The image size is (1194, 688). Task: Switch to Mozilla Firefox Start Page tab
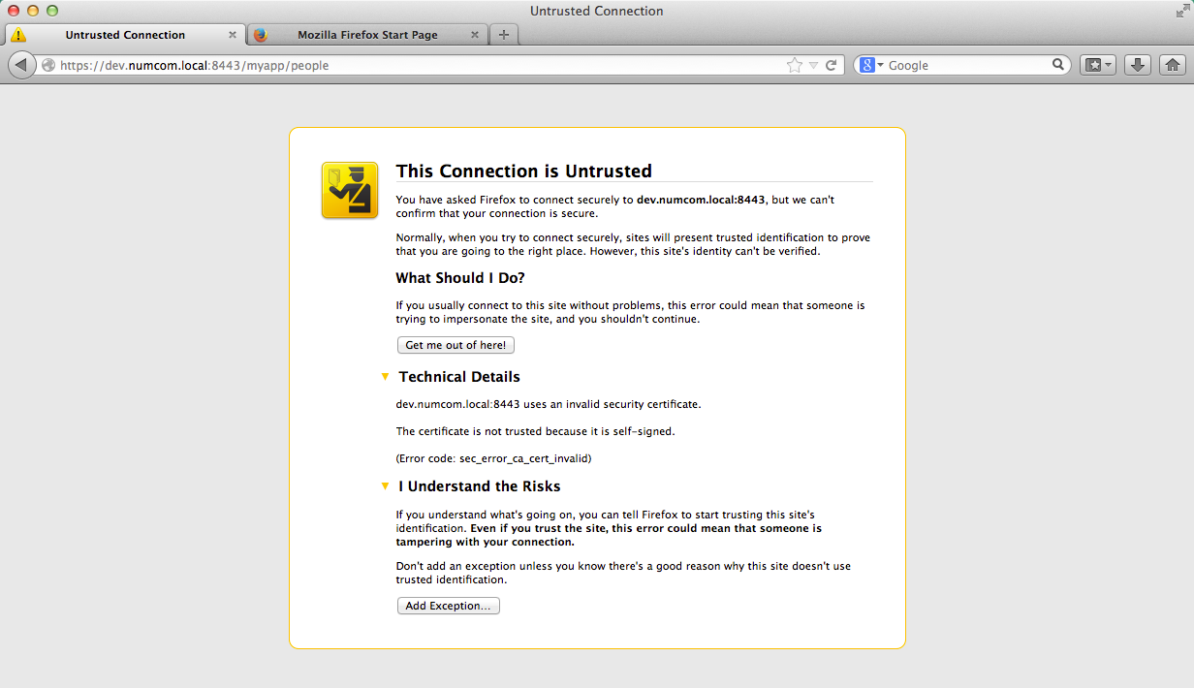click(367, 35)
